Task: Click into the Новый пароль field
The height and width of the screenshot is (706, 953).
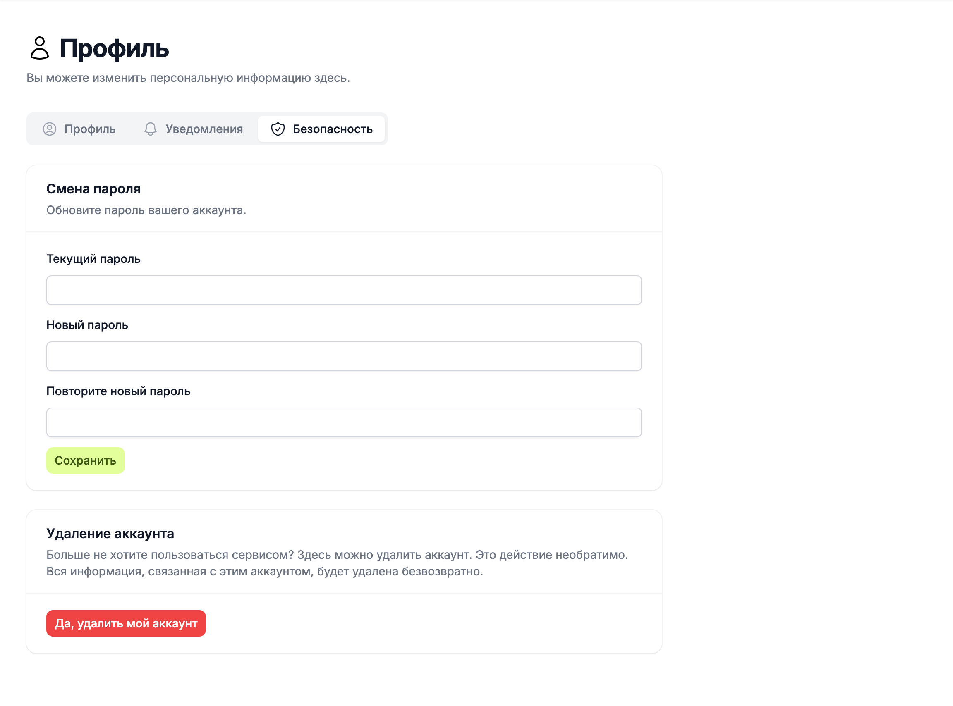Action: pos(344,356)
